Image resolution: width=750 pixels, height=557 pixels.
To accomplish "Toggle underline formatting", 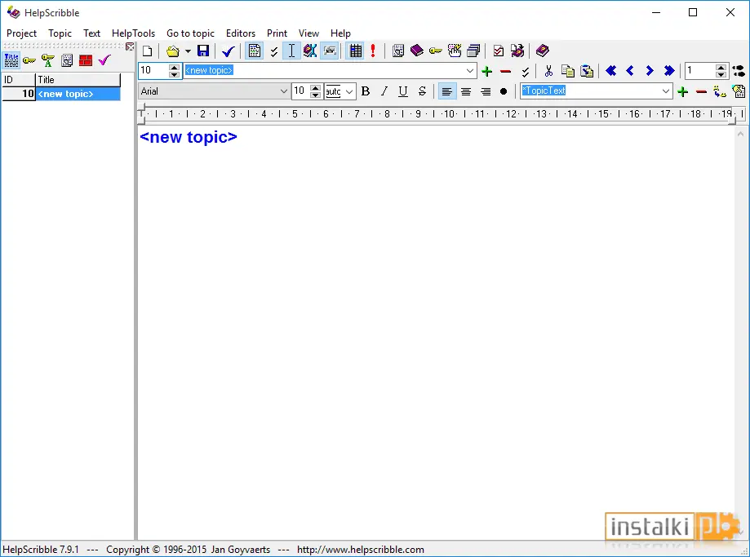I will (403, 91).
